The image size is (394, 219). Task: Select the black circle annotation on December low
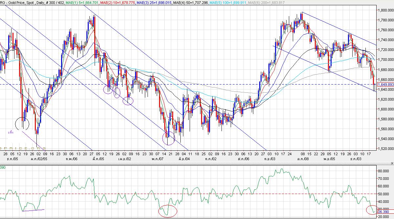[22, 123]
